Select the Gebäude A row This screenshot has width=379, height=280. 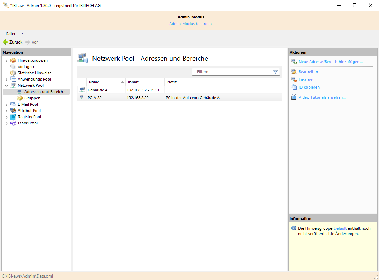click(x=98, y=90)
